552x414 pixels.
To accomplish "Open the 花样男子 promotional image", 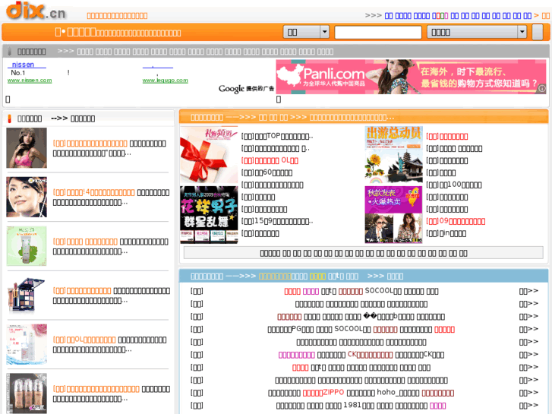I will 209,214.
